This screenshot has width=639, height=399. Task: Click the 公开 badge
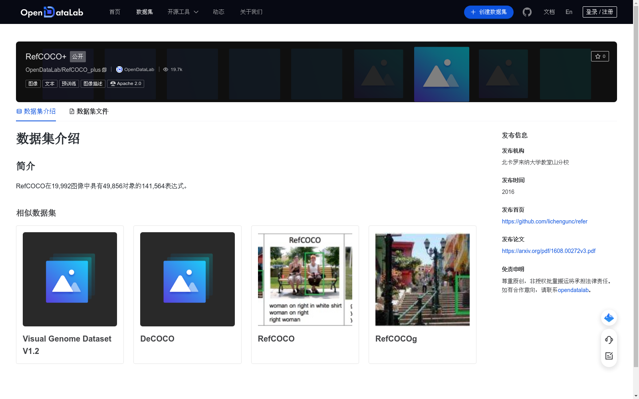78,57
